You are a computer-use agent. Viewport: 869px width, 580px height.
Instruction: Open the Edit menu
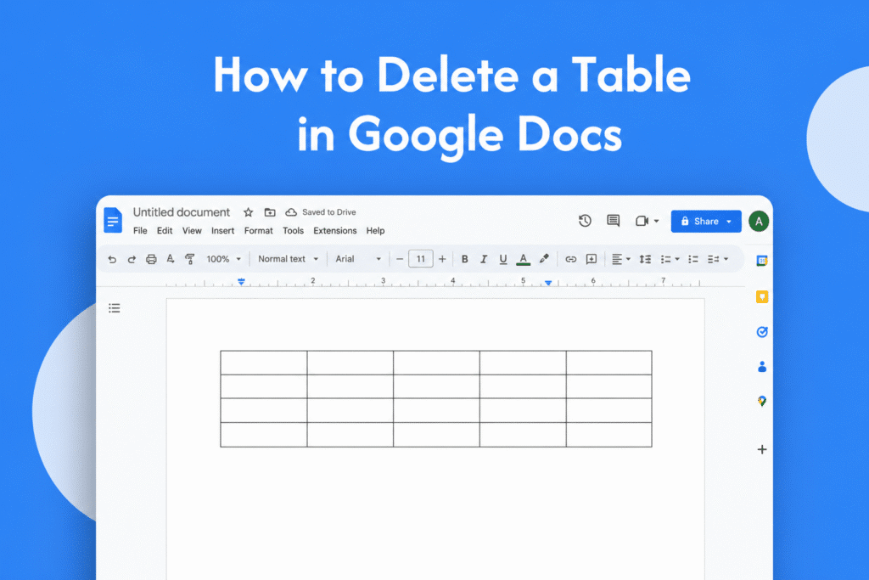(165, 231)
